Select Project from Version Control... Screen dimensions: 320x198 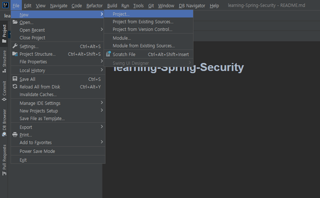(x=148, y=29)
